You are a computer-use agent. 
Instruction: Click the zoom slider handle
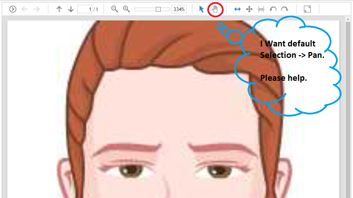coord(158,9)
